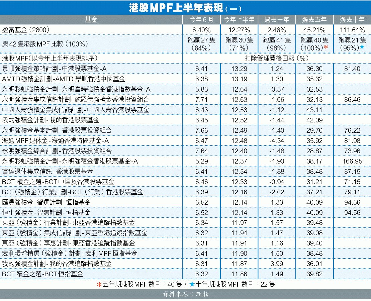Click the red asterisk beside 跑贏40隻 (100%)
The width and height of the screenshot is (371, 301).
click(326, 47)
